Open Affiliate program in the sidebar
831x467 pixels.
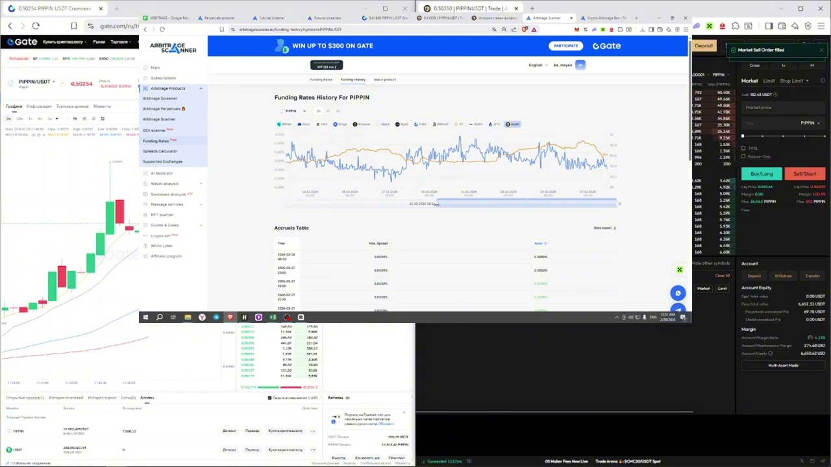click(x=166, y=256)
